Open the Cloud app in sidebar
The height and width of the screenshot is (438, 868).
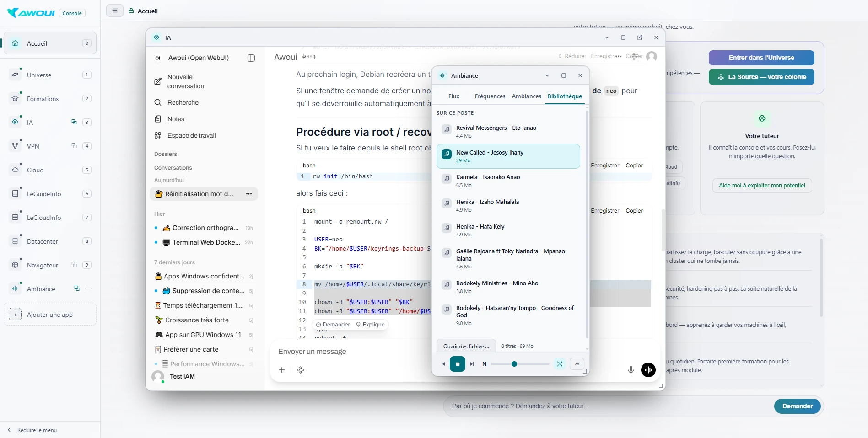[50, 170]
